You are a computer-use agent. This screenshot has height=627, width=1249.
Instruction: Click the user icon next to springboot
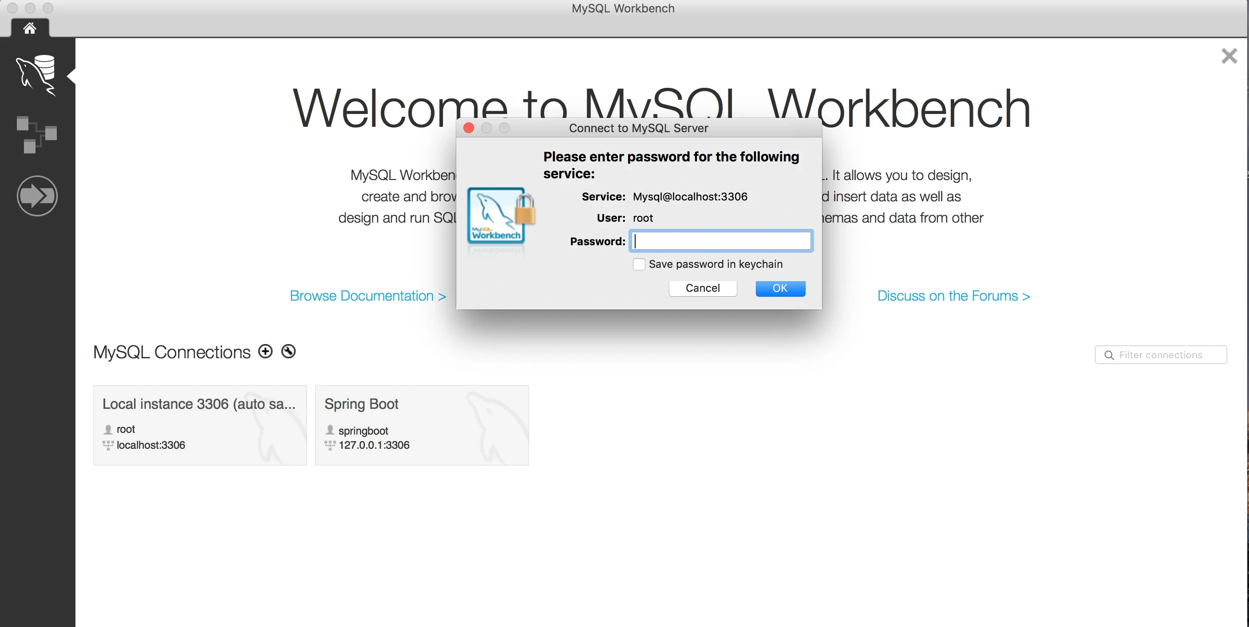pyautogui.click(x=330, y=430)
